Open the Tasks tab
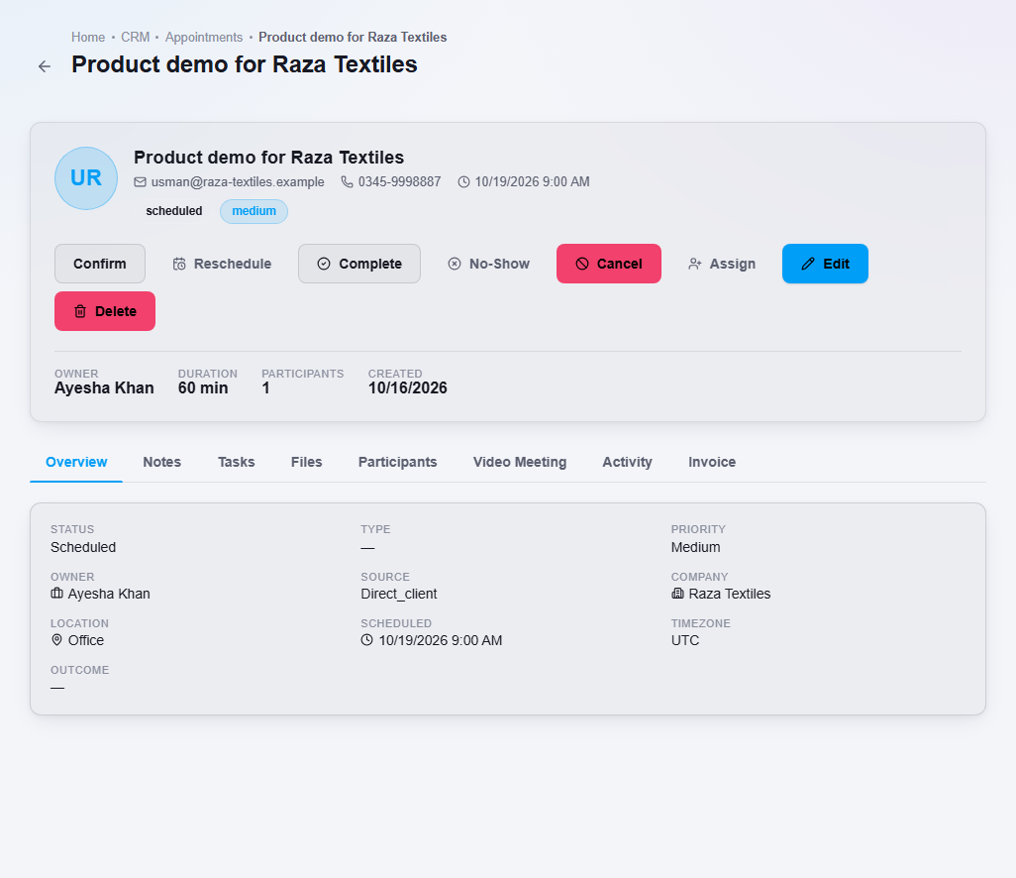Image resolution: width=1016 pixels, height=878 pixels. point(237,463)
